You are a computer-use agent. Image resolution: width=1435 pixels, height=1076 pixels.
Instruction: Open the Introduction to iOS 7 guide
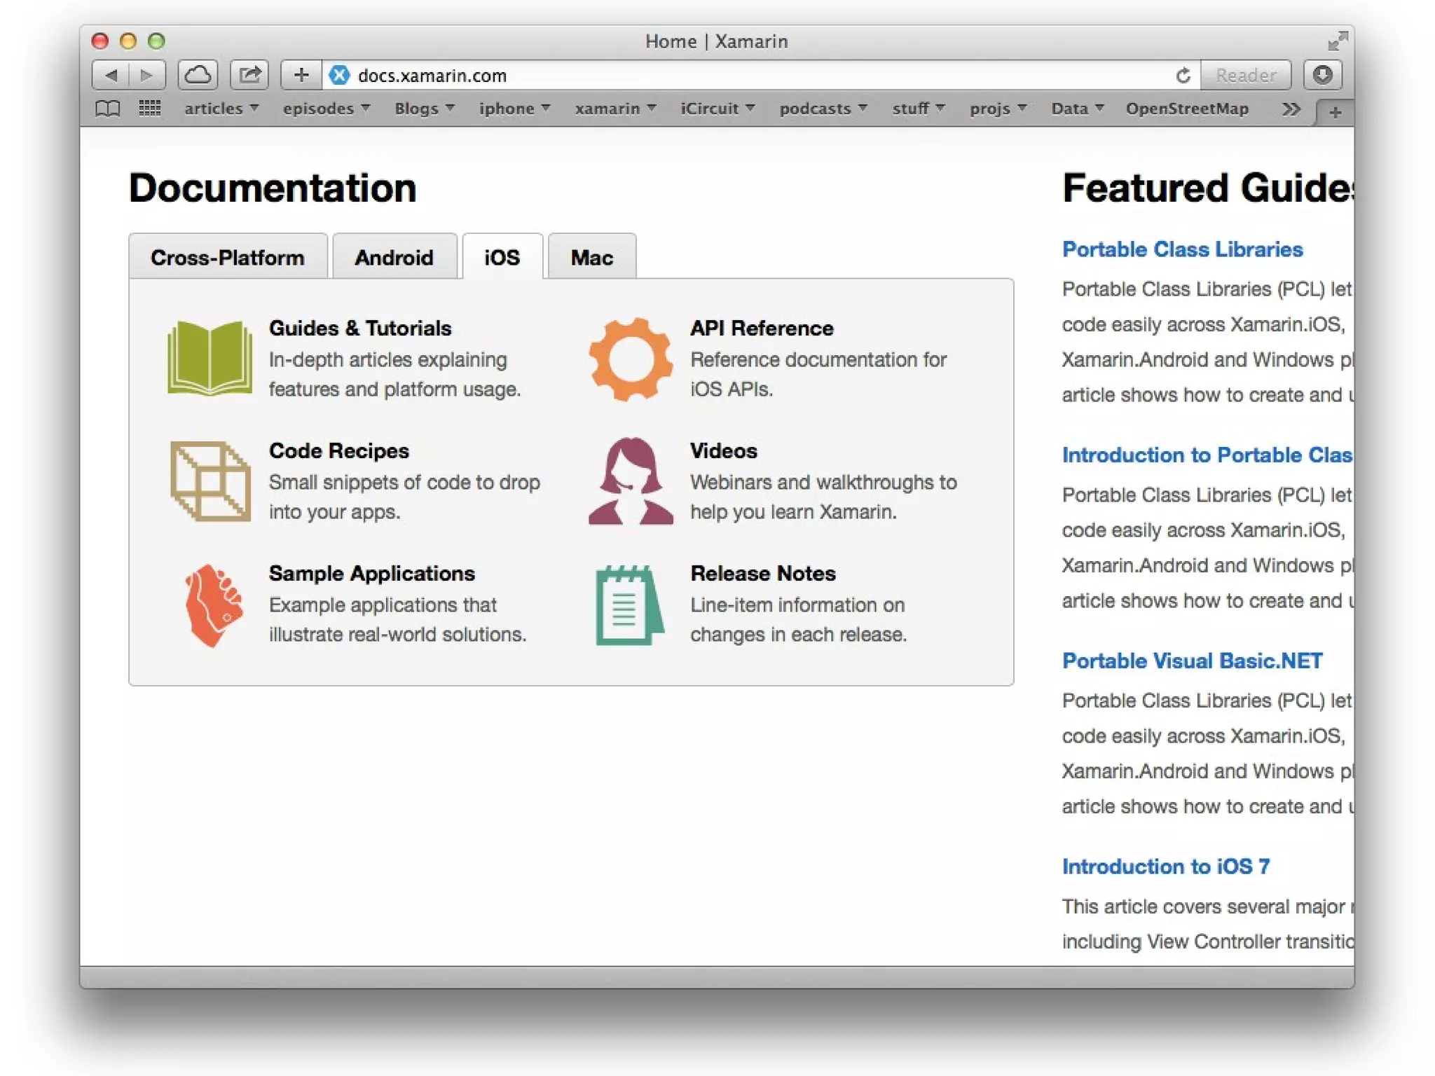1165,867
